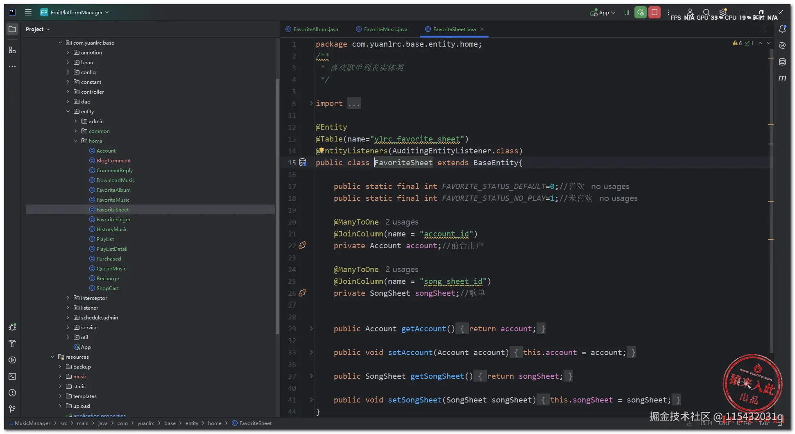Image resolution: width=795 pixels, height=434 pixels.
Task: Open the Git tool window
Action: [12, 409]
